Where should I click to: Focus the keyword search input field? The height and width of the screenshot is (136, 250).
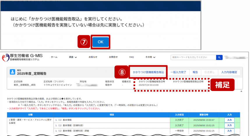tap(193, 57)
